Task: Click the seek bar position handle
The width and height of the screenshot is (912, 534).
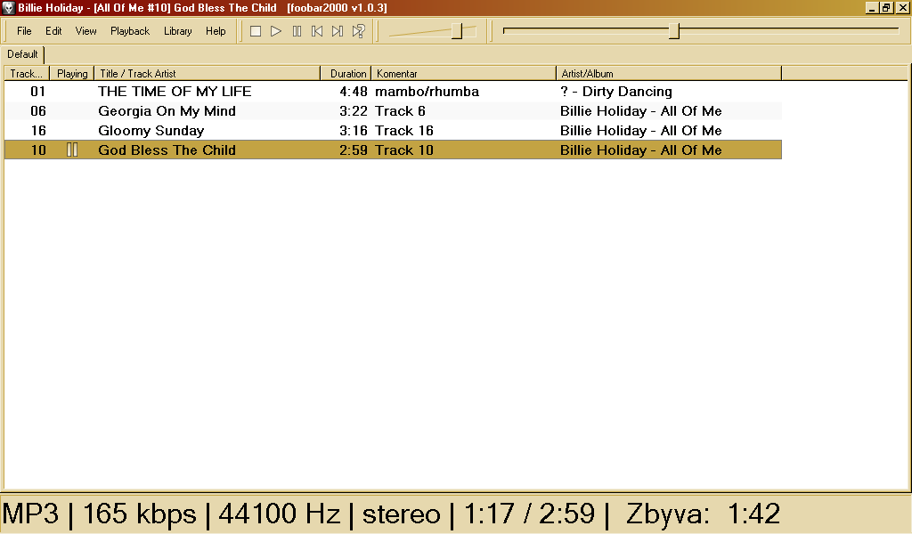Action: pos(674,31)
